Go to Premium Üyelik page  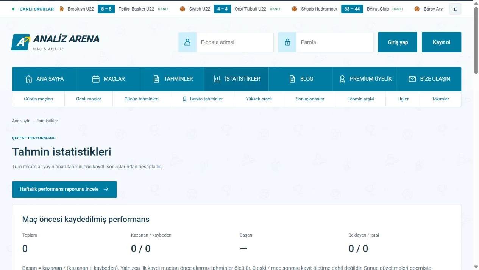click(x=365, y=79)
